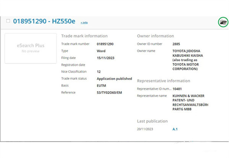The image size is (229, 158).
Task: Click the reference 53/TY02O60/EM
Action: pos(110,92)
